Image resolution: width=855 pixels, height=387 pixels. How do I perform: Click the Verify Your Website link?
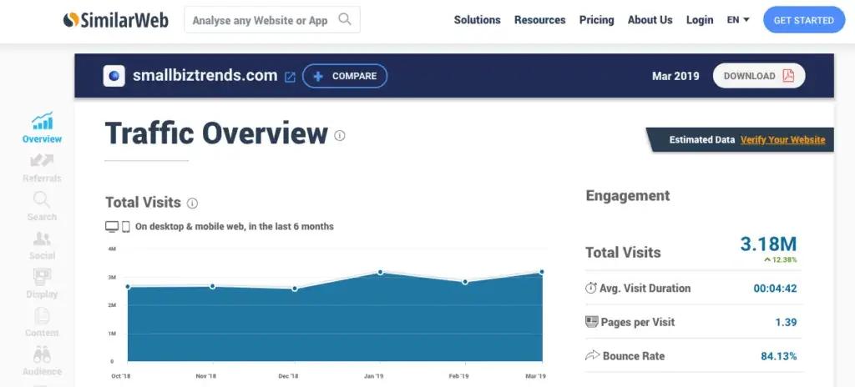782,139
